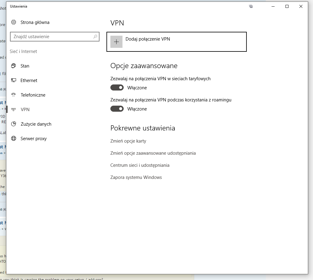Click the Ethernet monitor icon
Image resolution: width=313 pixels, height=280 pixels.
(x=14, y=81)
